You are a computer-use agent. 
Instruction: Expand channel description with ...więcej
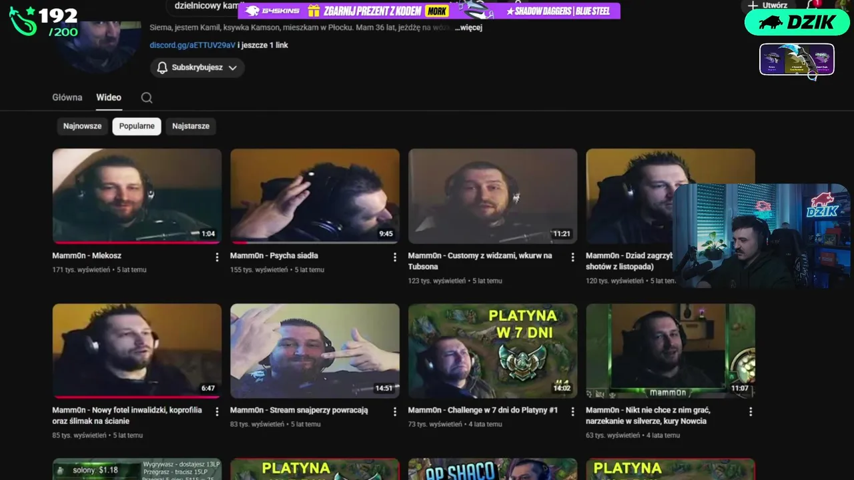tap(468, 28)
